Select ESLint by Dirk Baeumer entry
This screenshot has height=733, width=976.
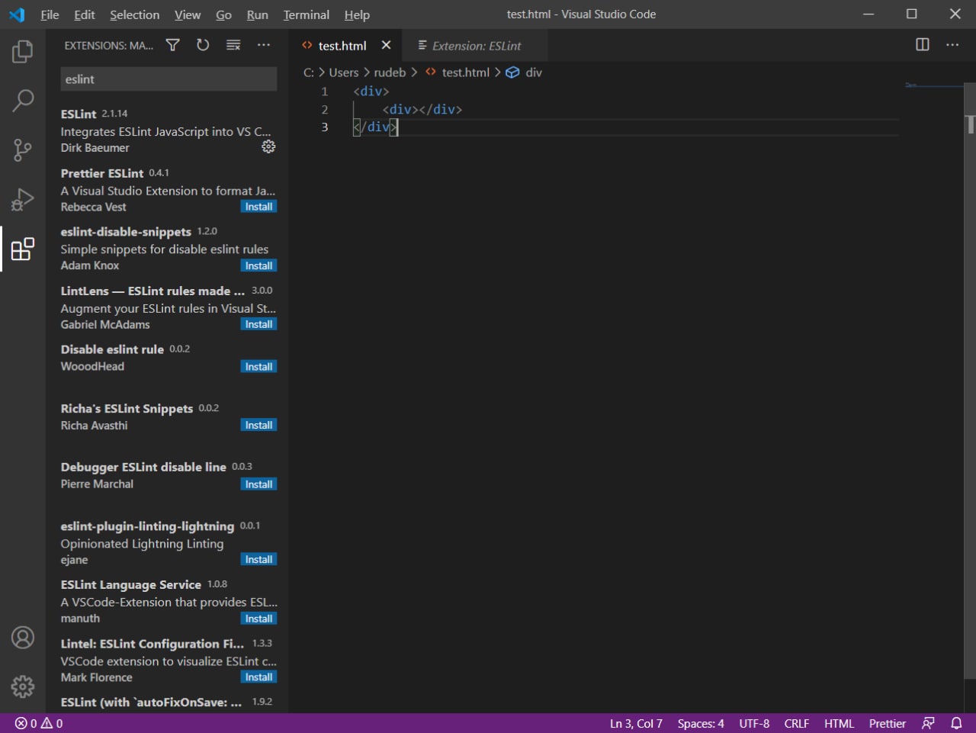(168, 130)
